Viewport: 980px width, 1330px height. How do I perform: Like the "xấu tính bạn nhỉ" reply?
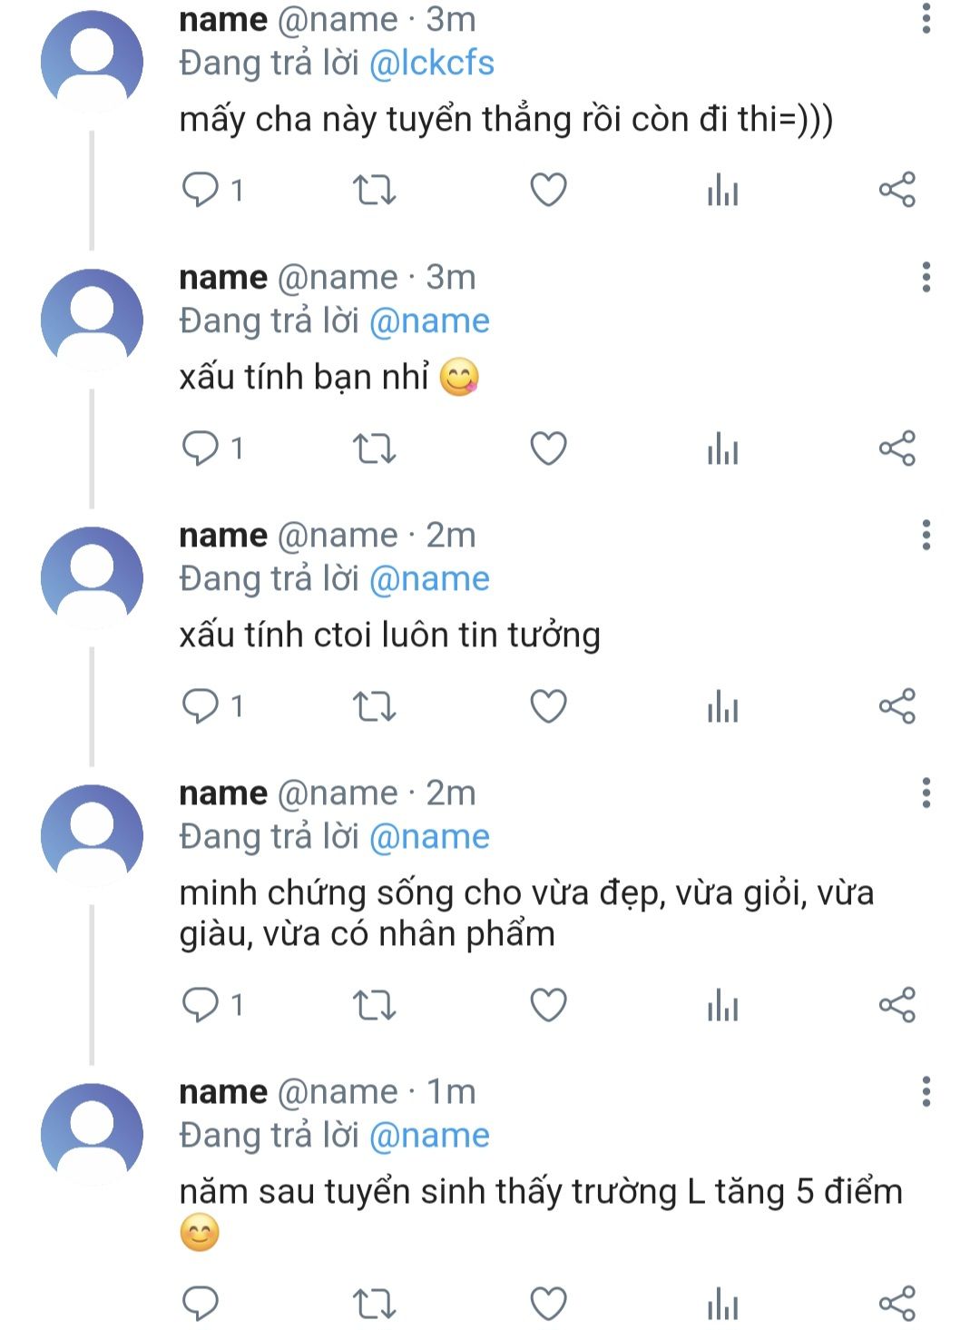(548, 448)
